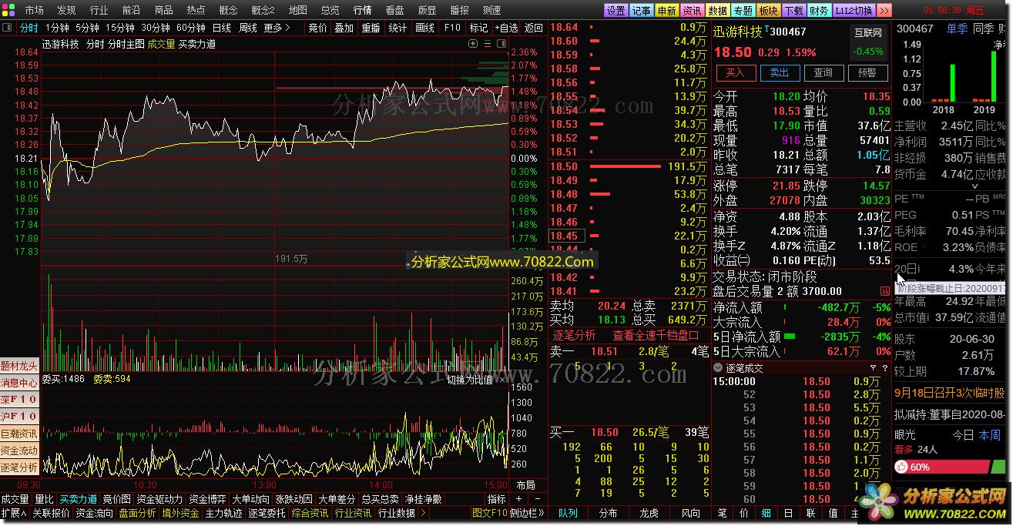Open the colorful app logo menu
1013x526 pixels.
tap(8, 10)
